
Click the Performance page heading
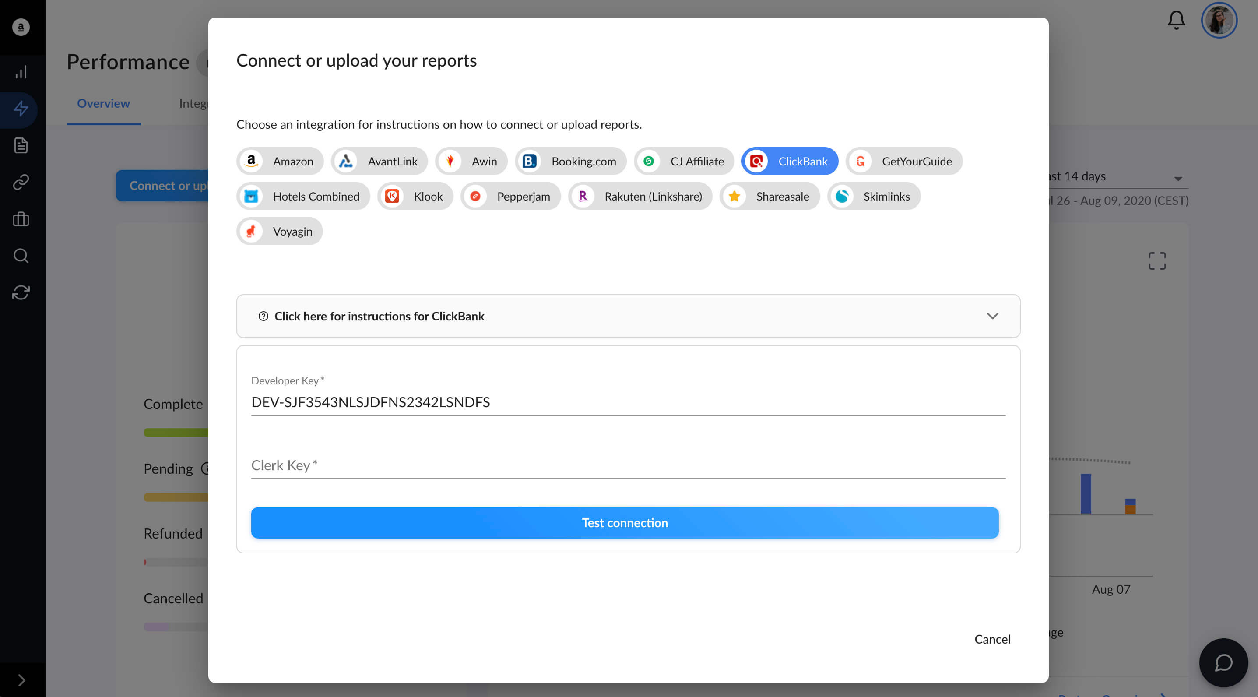128,62
